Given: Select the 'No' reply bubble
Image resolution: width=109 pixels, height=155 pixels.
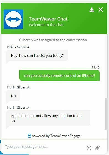Looking at the screenshot, I should pyautogui.click(x=13, y=96).
